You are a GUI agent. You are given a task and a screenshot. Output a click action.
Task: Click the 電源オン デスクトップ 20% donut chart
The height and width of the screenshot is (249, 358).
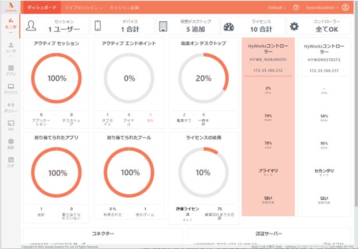pos(204,78)
